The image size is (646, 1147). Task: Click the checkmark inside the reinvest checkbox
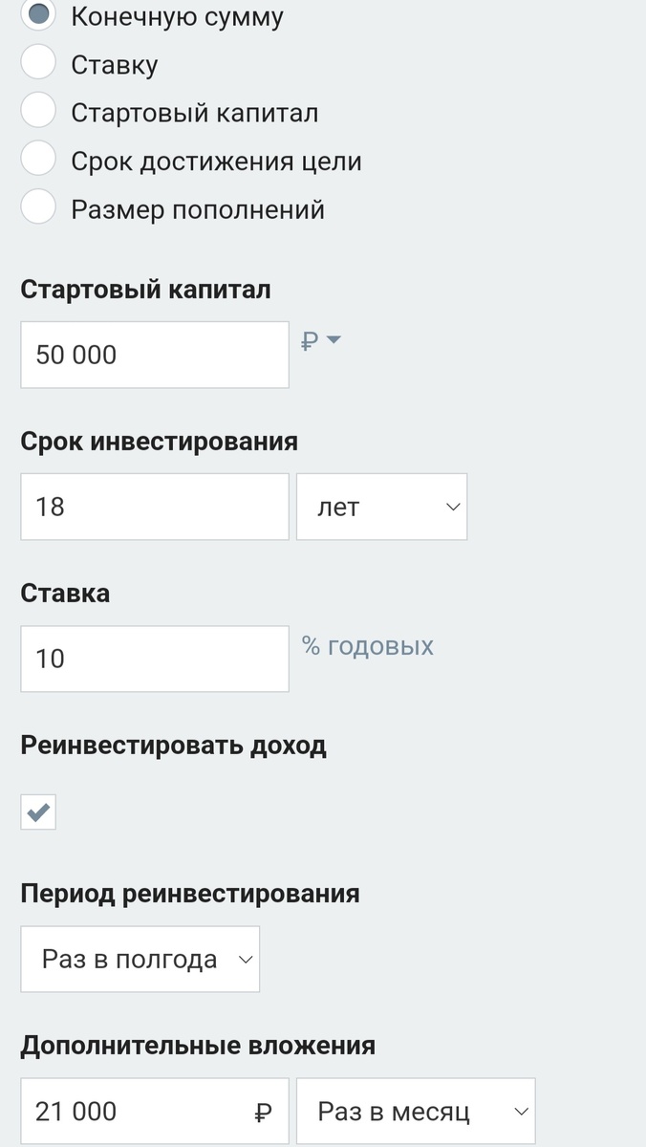[38, 812]
